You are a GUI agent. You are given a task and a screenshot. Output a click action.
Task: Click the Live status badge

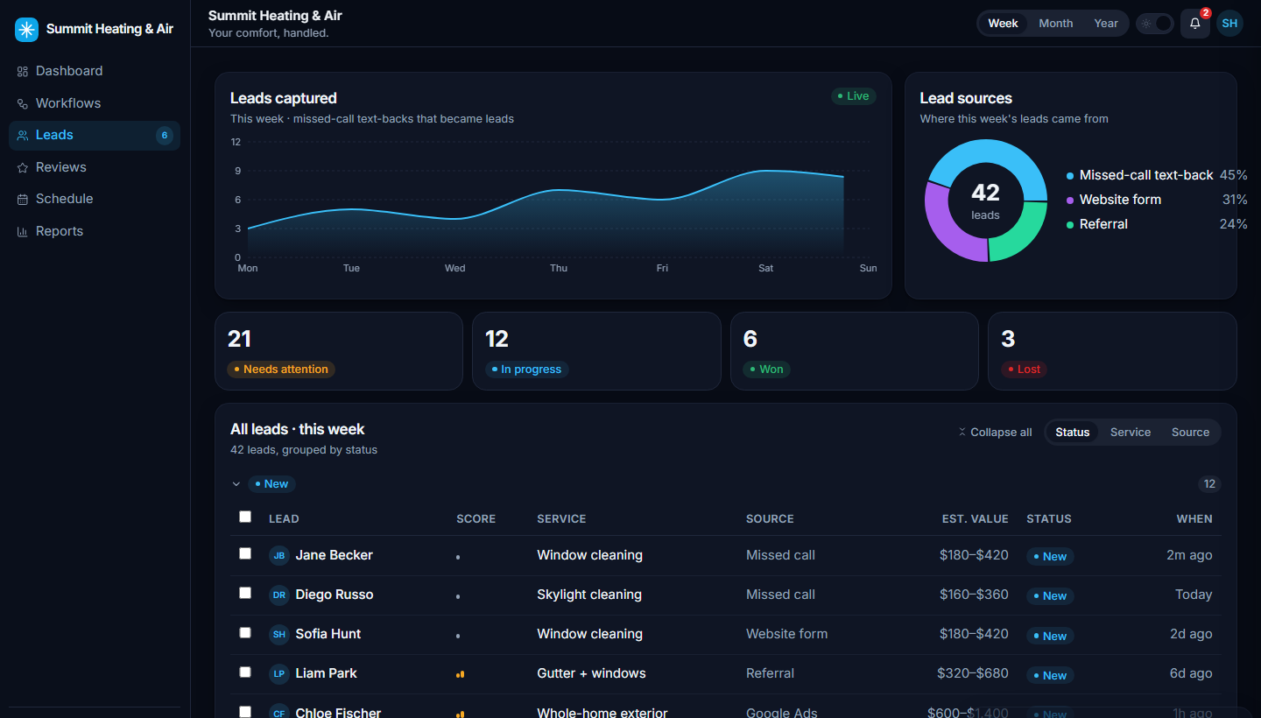pyautogui.click(x=853, y=96)
